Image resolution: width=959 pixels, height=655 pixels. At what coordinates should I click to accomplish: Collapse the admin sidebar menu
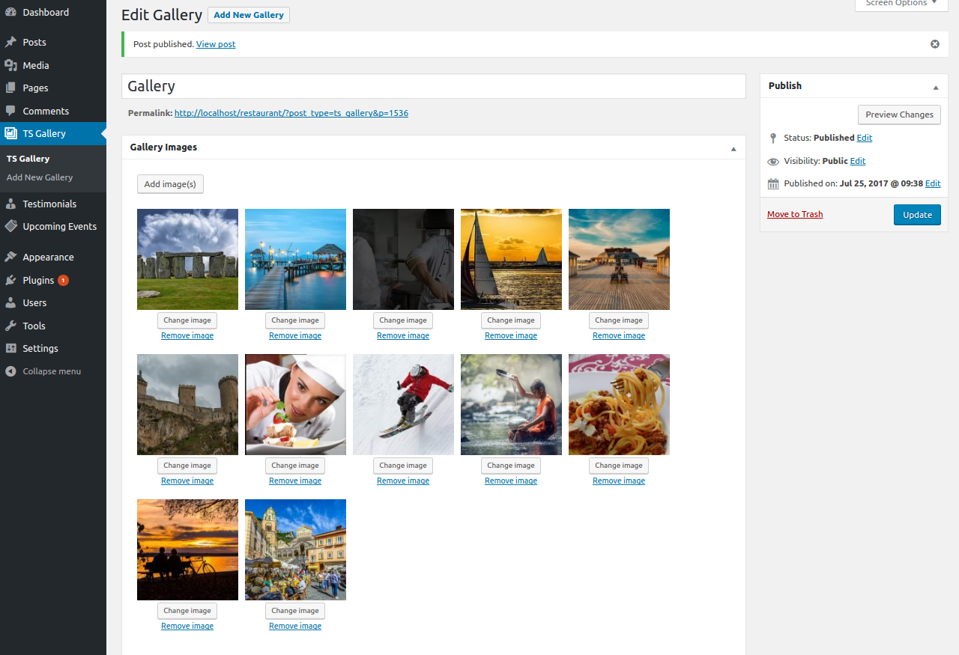(x=43, y=371)
